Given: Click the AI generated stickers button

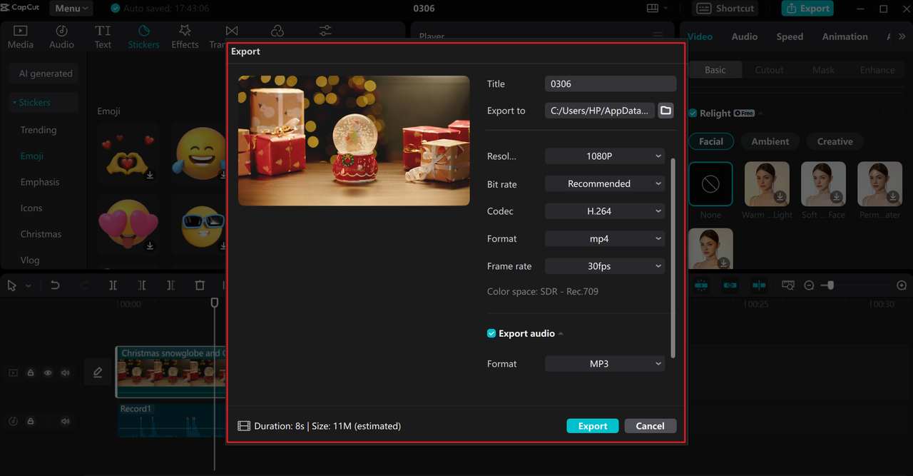Looking at the screenshot, I should coord(45,74).
